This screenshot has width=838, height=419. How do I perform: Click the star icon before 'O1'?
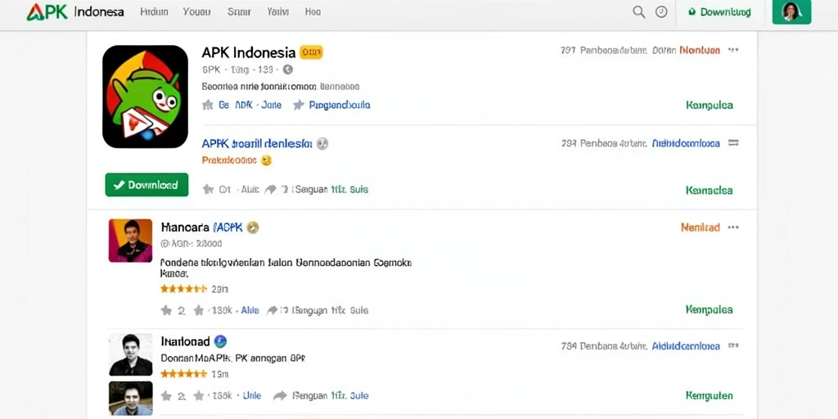click(x=208, y=189)
